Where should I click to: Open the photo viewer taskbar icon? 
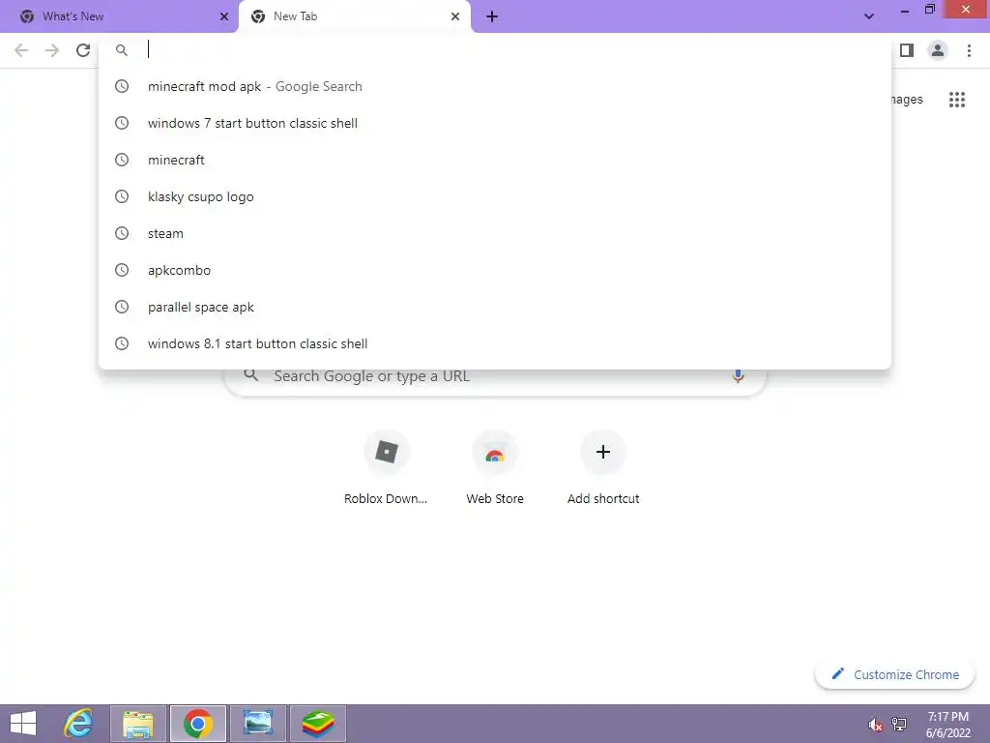[x=257, y=724]
